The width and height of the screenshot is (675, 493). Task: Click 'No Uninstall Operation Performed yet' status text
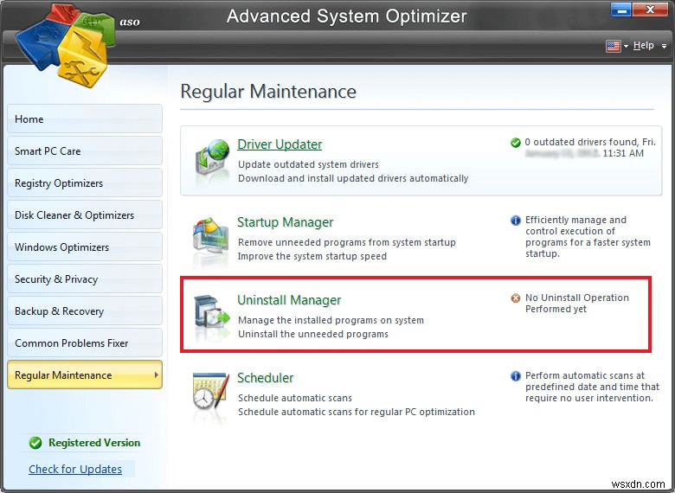[x=577, y=304]
